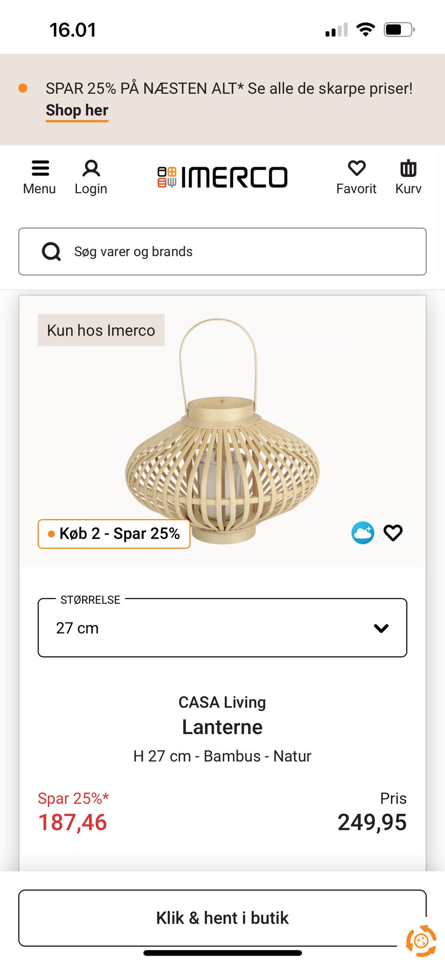
Task: Click the blue cloud badge icon
Action: pos(362,533)
